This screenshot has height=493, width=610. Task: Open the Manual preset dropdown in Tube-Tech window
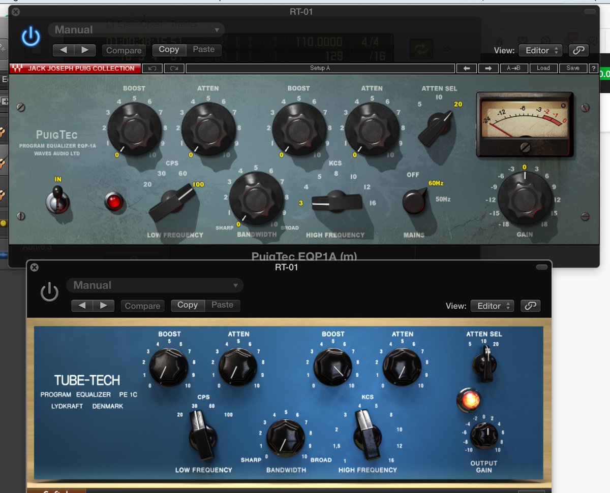pos(155,285)
